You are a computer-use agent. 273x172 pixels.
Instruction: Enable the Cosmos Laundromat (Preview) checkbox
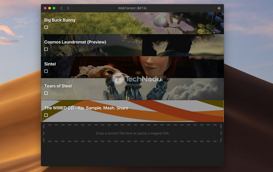46,49
